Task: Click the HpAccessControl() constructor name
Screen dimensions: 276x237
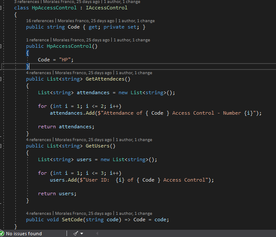Action: (69, 46)
